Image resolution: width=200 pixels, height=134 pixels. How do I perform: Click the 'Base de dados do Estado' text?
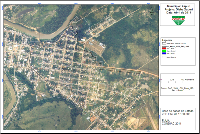click(x=177, y=111)
